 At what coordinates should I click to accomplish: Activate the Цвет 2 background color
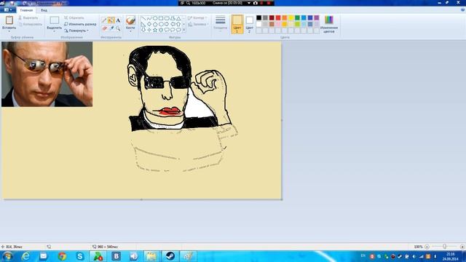point(250,24)
